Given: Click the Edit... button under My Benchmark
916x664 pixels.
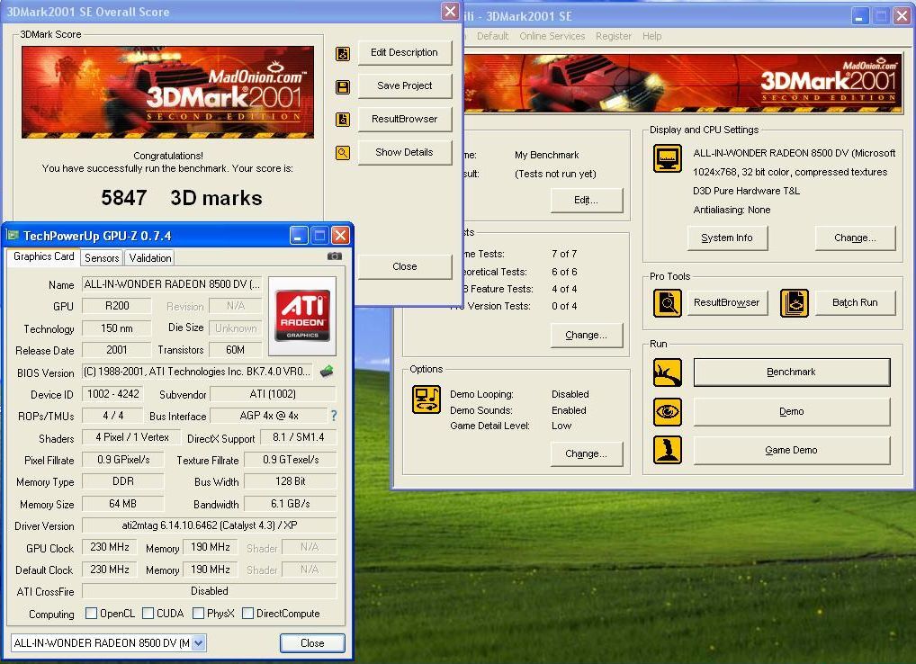Looking at the screenshot, I should tap(586, 201).
